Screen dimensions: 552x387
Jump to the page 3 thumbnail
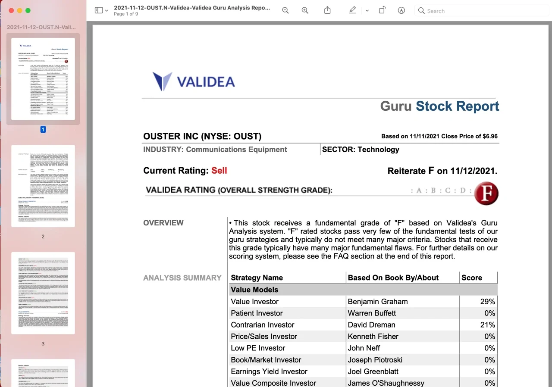click(x=43, y=293)
